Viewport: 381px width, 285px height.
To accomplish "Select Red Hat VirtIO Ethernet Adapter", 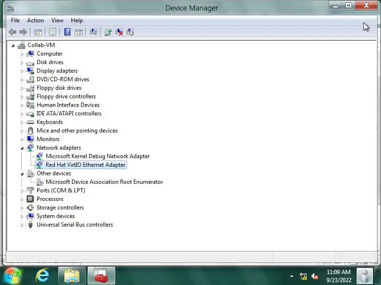I will coord(86,165).
